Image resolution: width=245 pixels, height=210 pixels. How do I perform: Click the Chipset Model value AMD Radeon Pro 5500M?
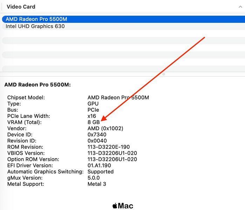click(x=118, y=98)
